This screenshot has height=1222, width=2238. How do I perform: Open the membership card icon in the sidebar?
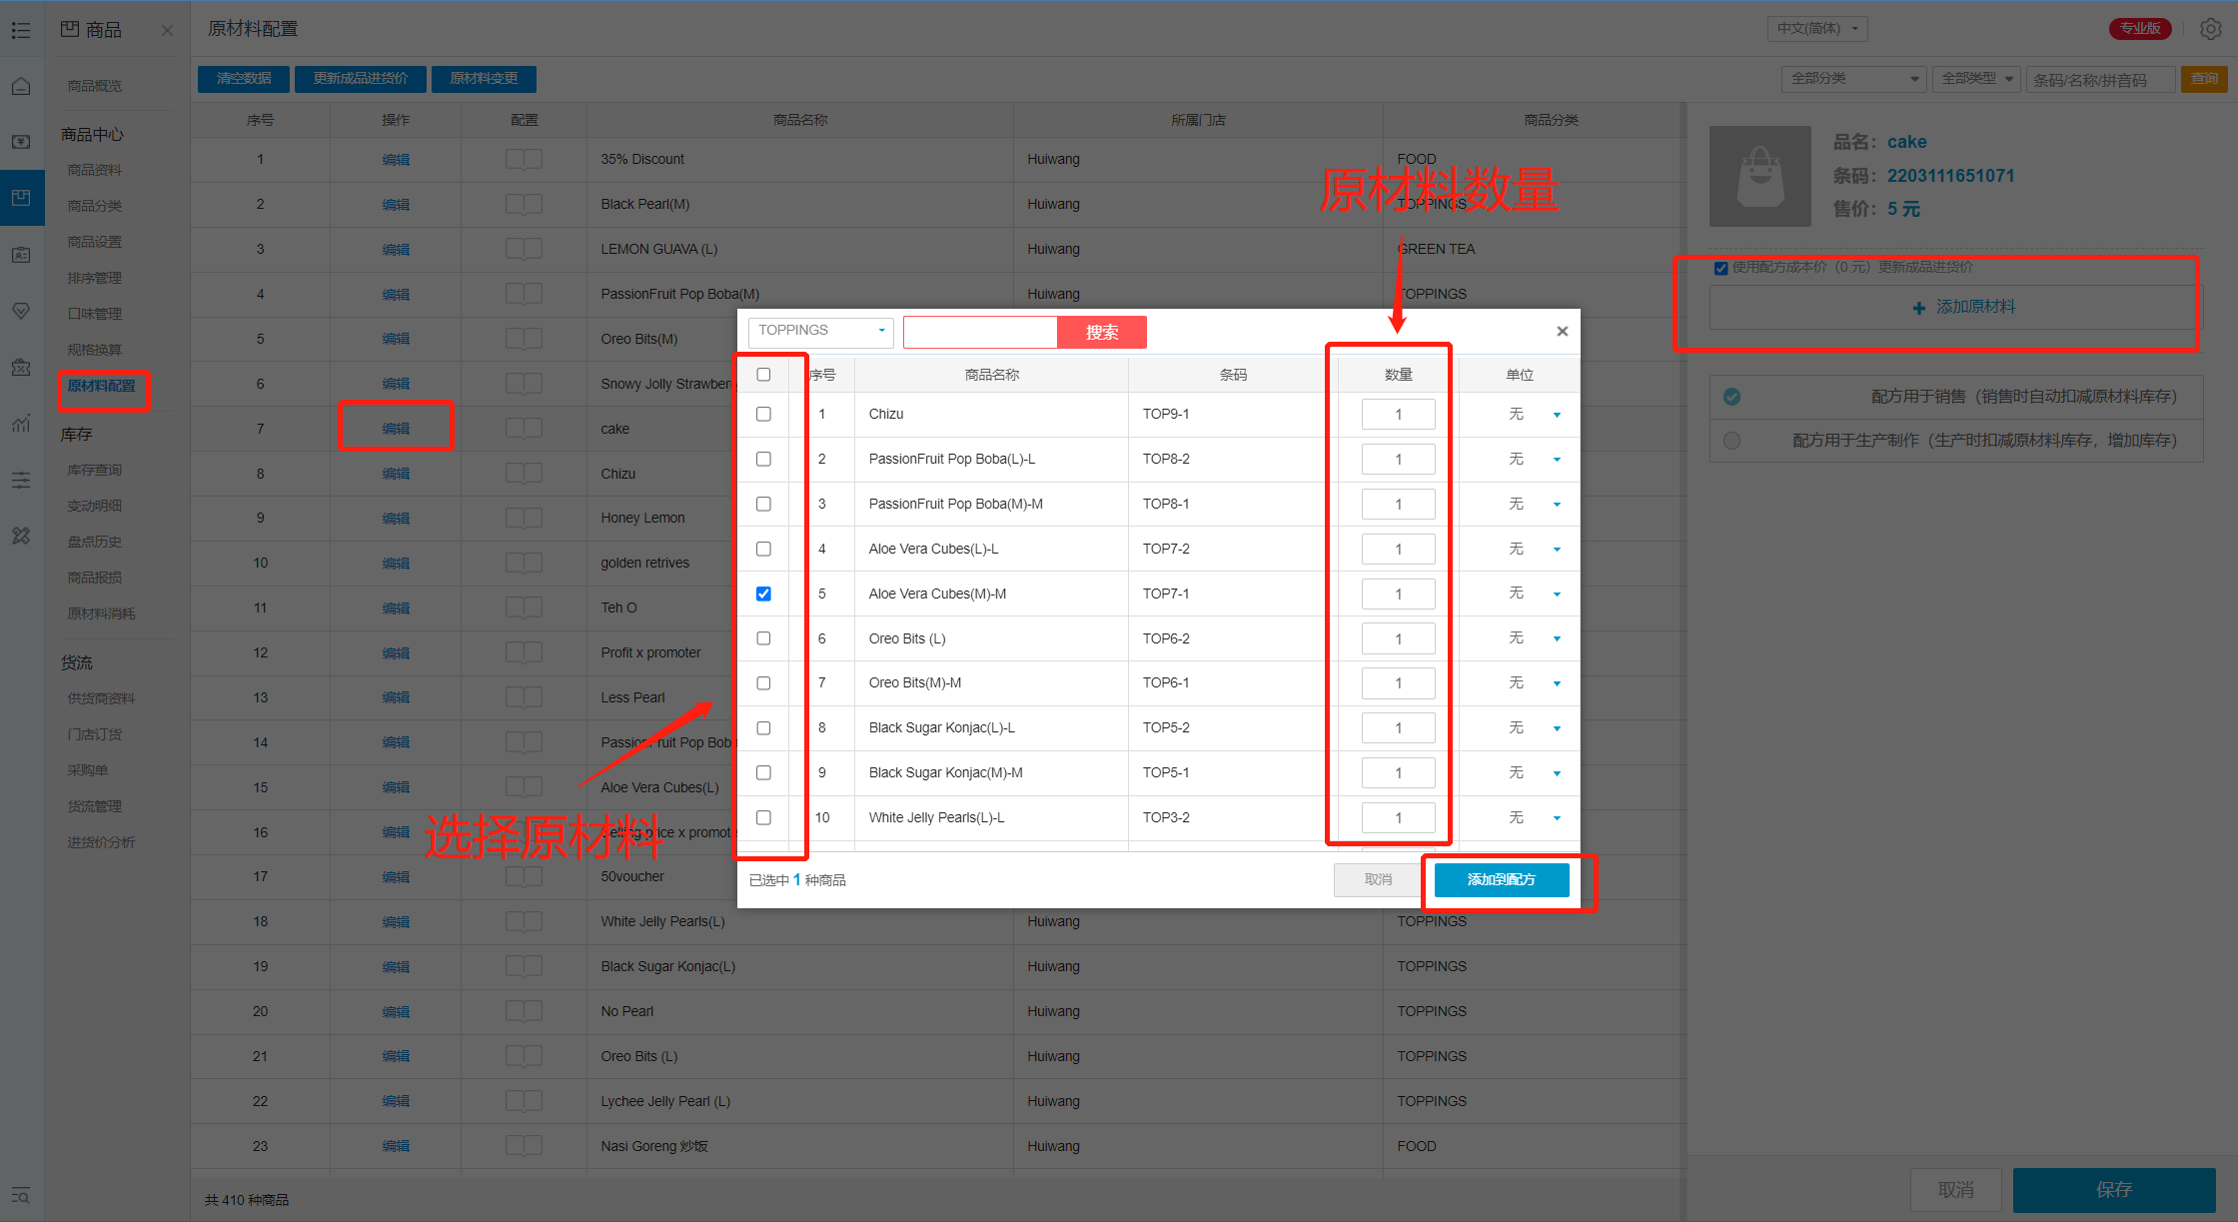[21, 256]
